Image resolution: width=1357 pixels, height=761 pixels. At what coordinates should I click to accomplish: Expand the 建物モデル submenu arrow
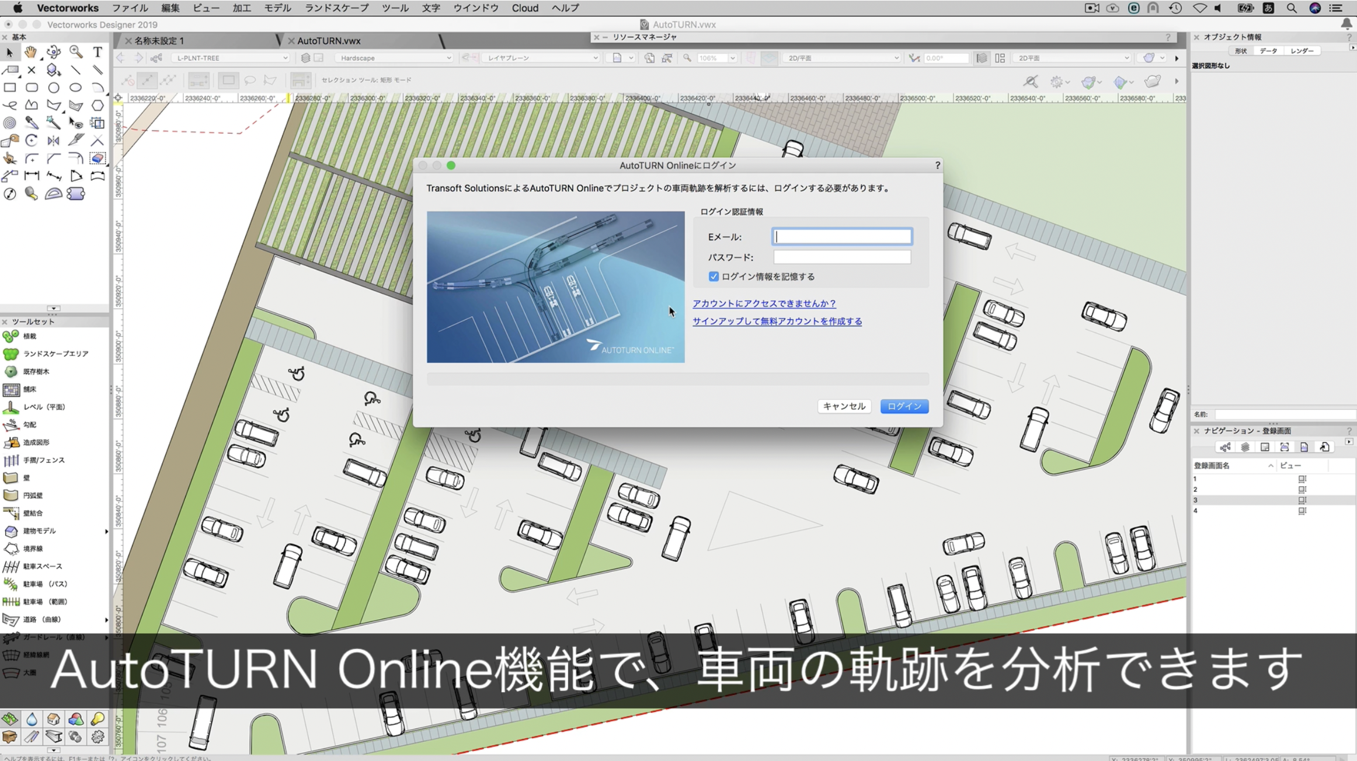(106, 531)
